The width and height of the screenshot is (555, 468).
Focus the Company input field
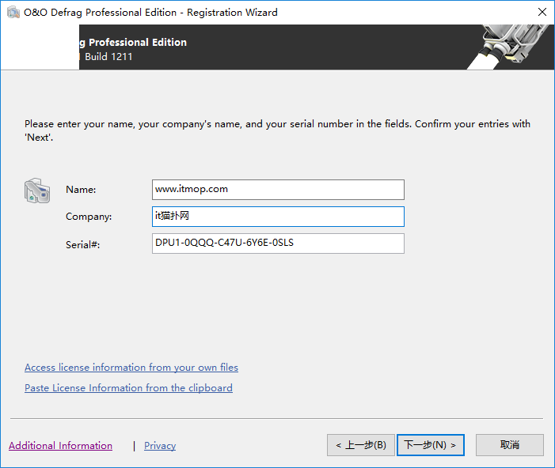click(278, 217)
